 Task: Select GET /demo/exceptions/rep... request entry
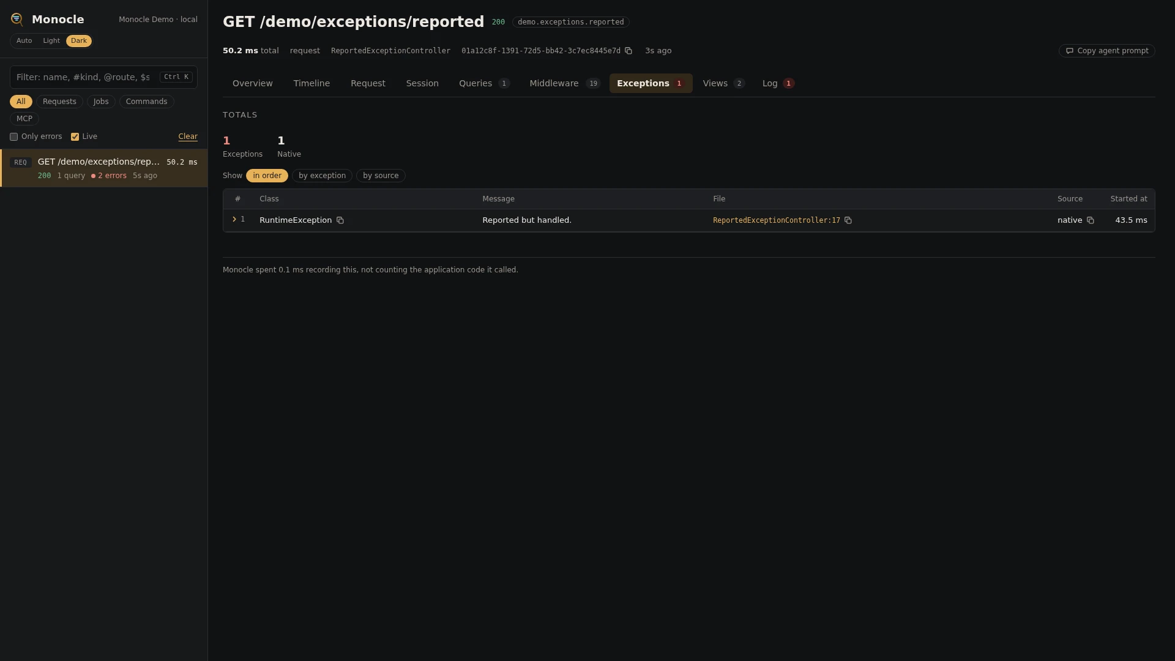(x=104, y=168)
